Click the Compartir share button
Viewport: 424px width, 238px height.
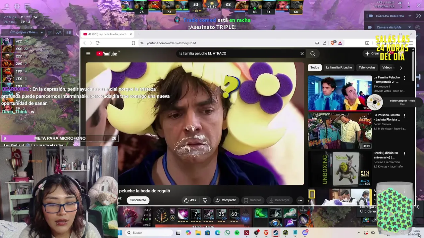226,200
